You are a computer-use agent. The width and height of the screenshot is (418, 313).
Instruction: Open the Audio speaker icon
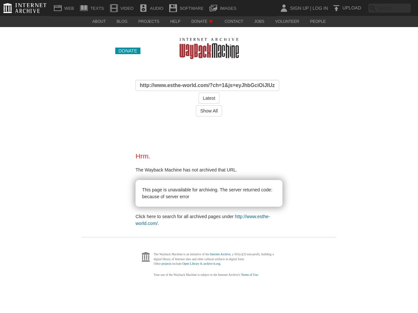[x=143, y=8]
